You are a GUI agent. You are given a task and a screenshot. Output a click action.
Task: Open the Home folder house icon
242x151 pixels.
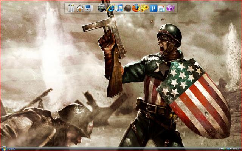click(80, 8)
